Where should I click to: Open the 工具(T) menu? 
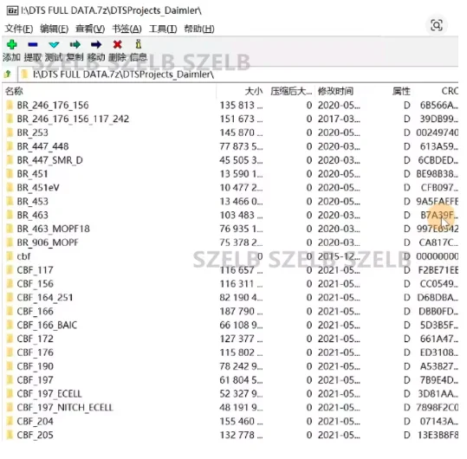pos(163,29)
